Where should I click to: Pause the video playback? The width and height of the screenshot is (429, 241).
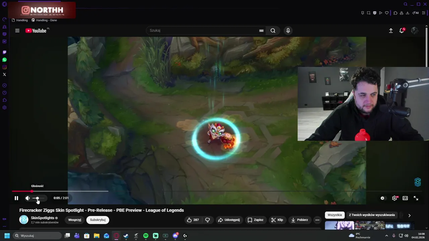tap(16, 198)
